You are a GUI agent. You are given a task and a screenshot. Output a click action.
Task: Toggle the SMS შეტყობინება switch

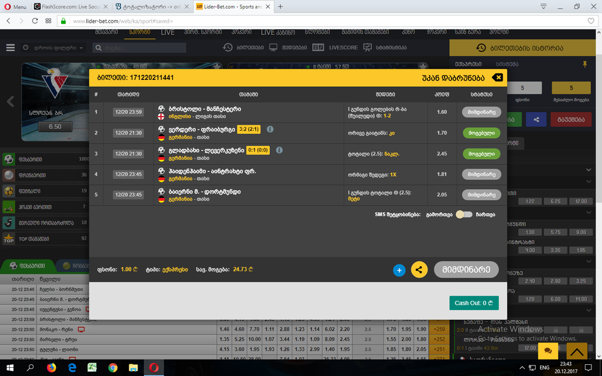pos(464,214)
